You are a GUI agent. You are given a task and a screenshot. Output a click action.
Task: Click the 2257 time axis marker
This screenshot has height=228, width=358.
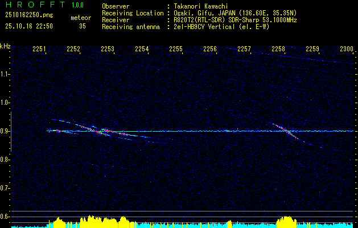point(244,49)
